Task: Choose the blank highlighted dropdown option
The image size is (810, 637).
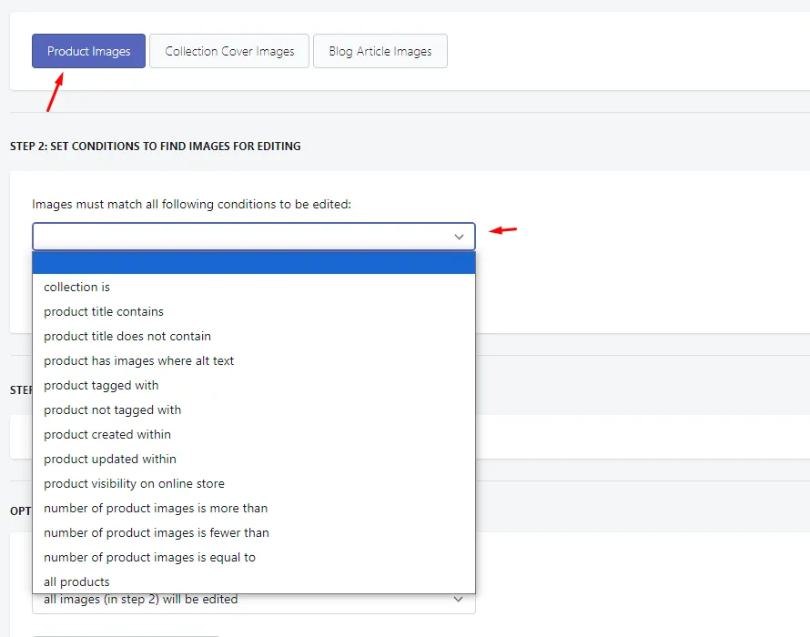Action: click(254, 263)
